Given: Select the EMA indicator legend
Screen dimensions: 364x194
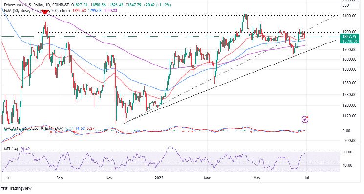Looking at the screenshot, I should tap(37, 10).
